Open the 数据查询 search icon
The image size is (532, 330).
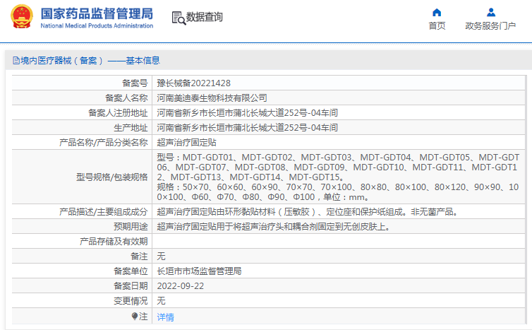tap(179, 18)
